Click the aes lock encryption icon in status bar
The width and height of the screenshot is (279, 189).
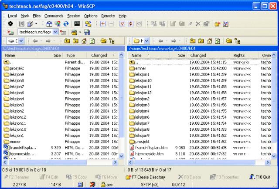click(x=103, y=184)
